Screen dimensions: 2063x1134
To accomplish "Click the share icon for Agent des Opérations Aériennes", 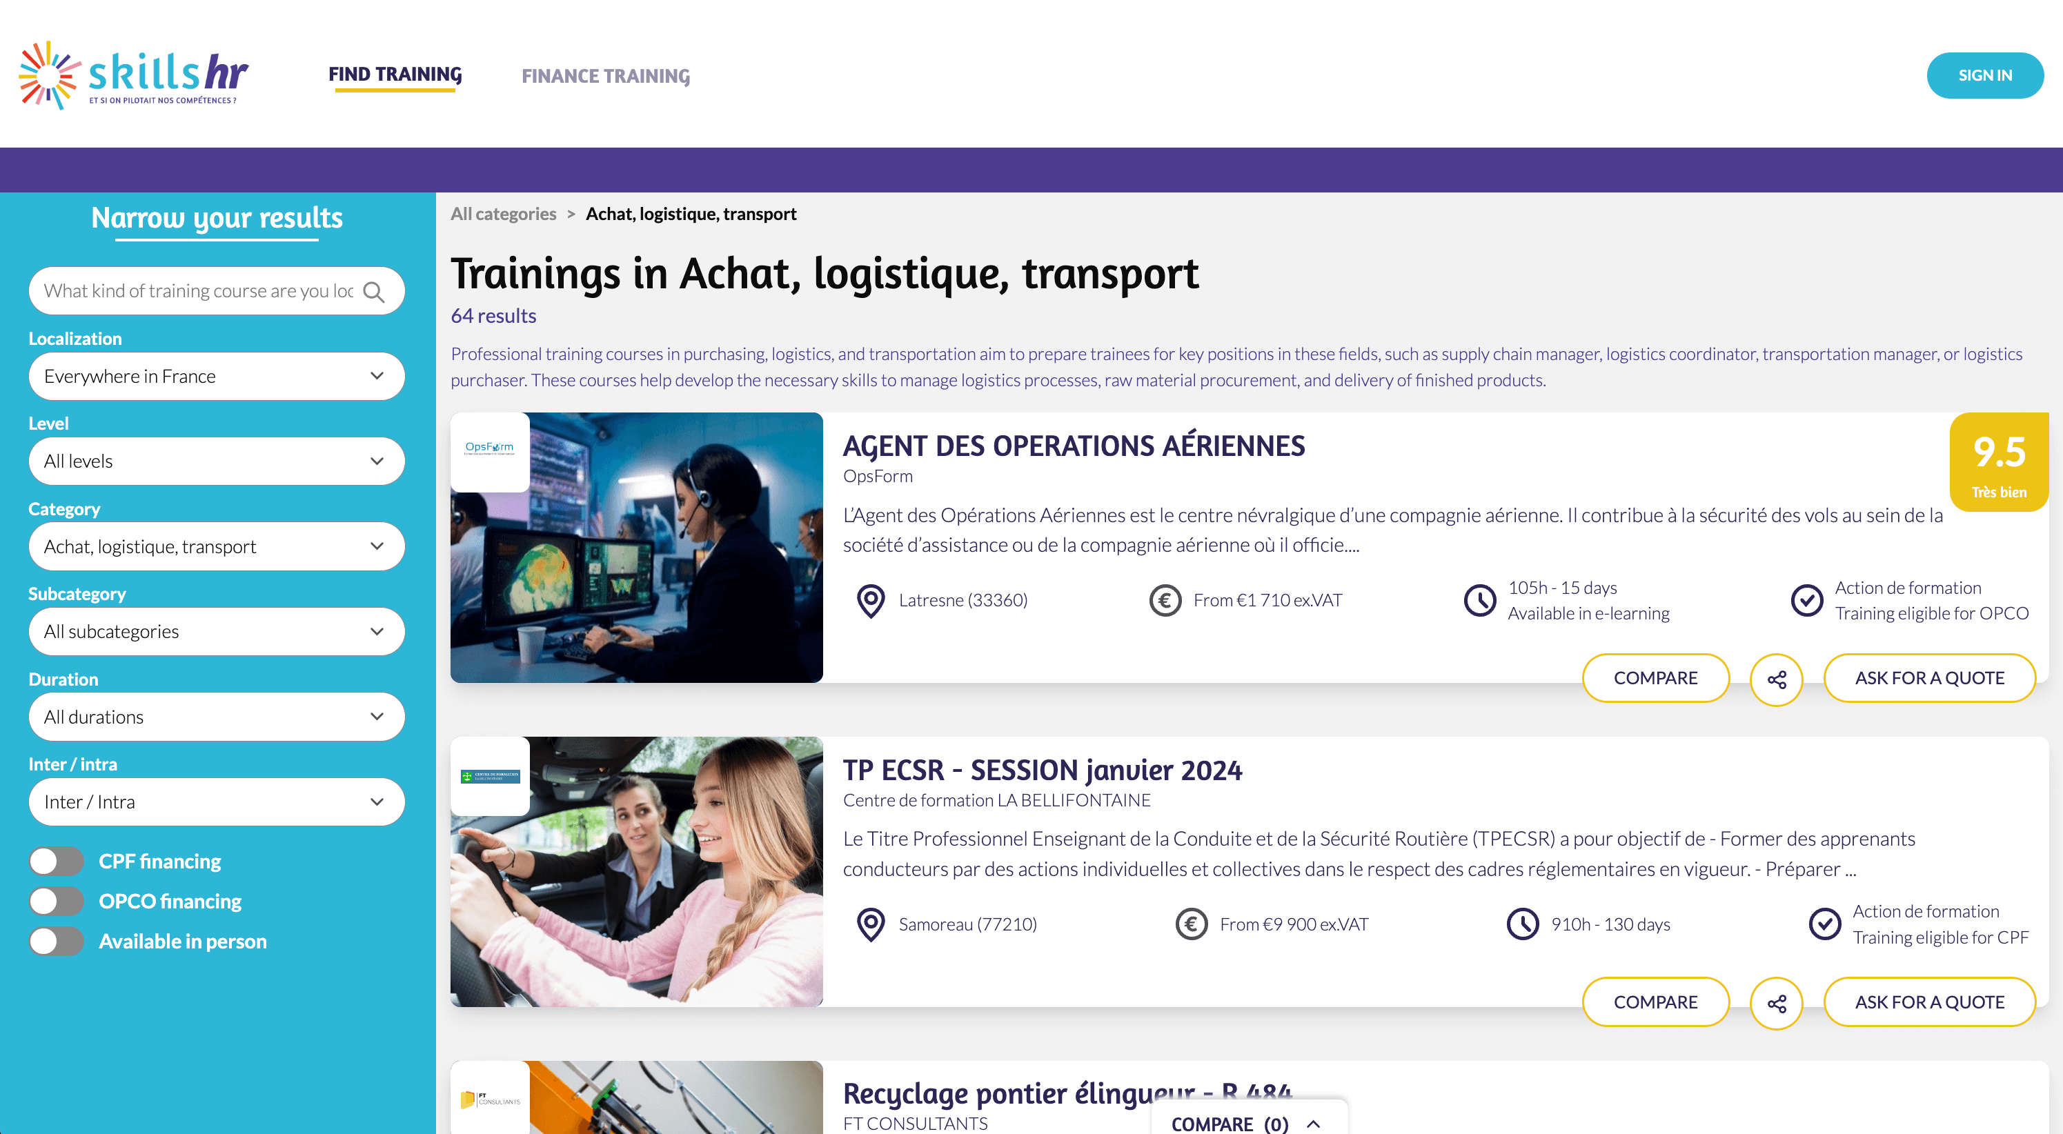I will (1777, 677).
